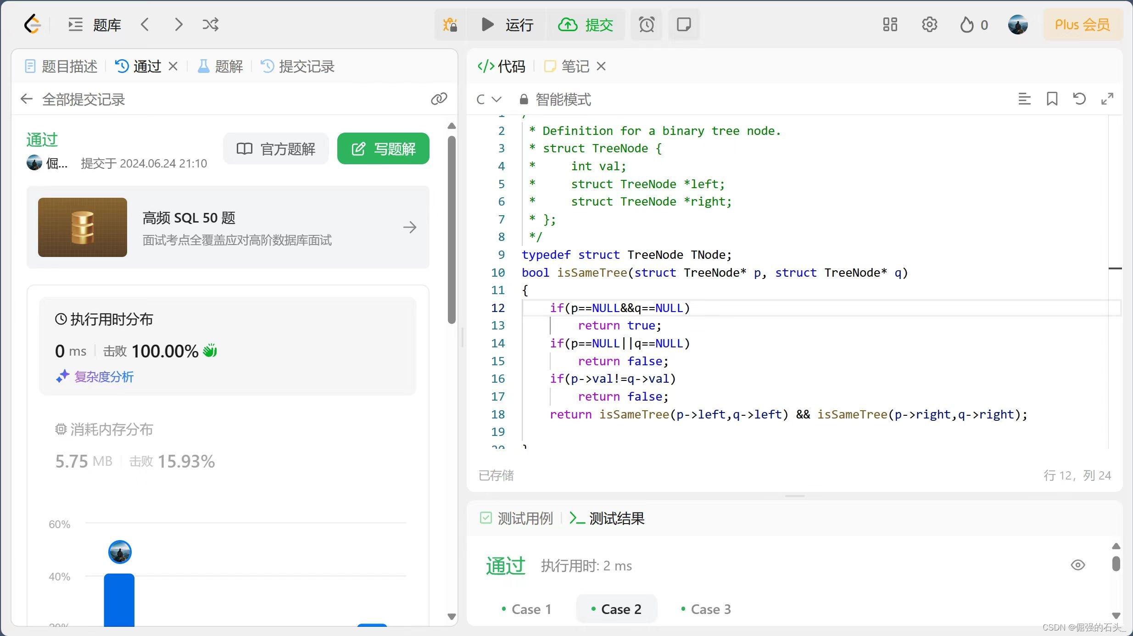Viewport: 1133px width, 636px height.
Task: Switch to the 提交记录 tab
Action: [x=298, y=67]
